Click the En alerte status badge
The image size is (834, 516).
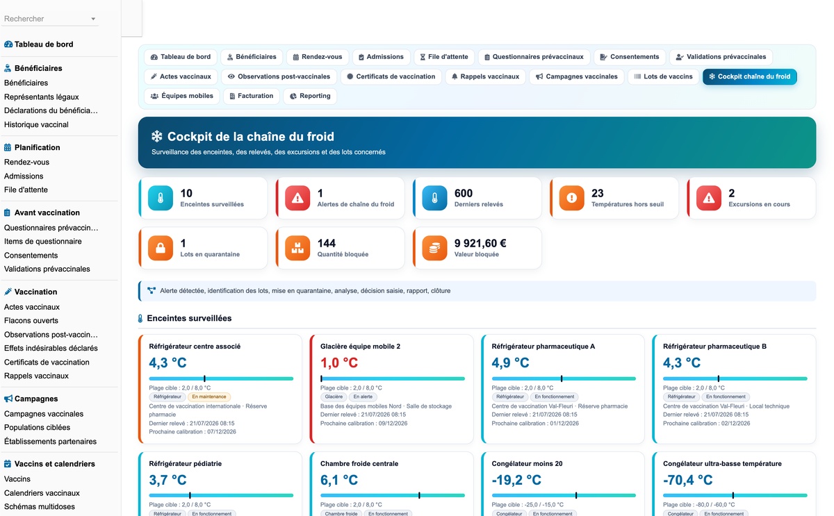[363, 397]
